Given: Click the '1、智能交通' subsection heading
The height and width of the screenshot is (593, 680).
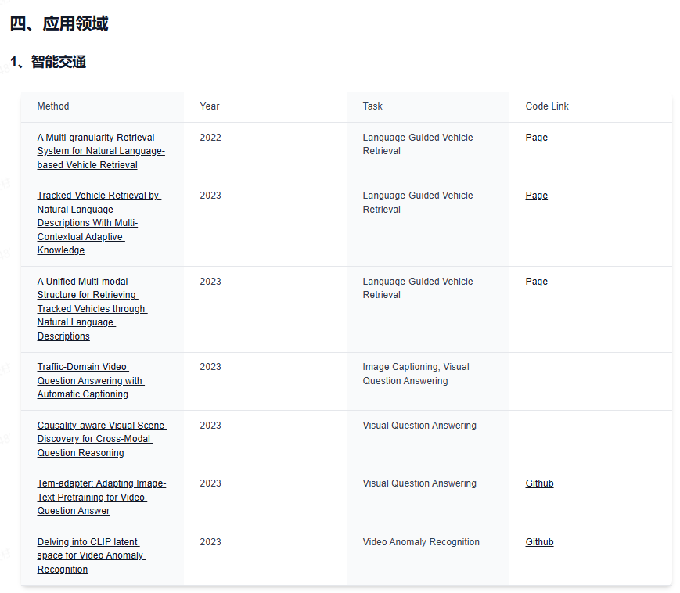Looking at the screenshot, I should tap(48, 62).
